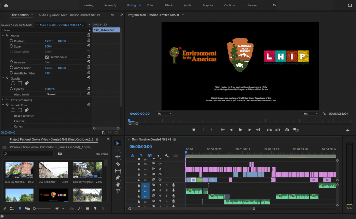Toggle visibility of track V5
The width and height of the screenshot is (356, 219).
[x=160, y=169]
